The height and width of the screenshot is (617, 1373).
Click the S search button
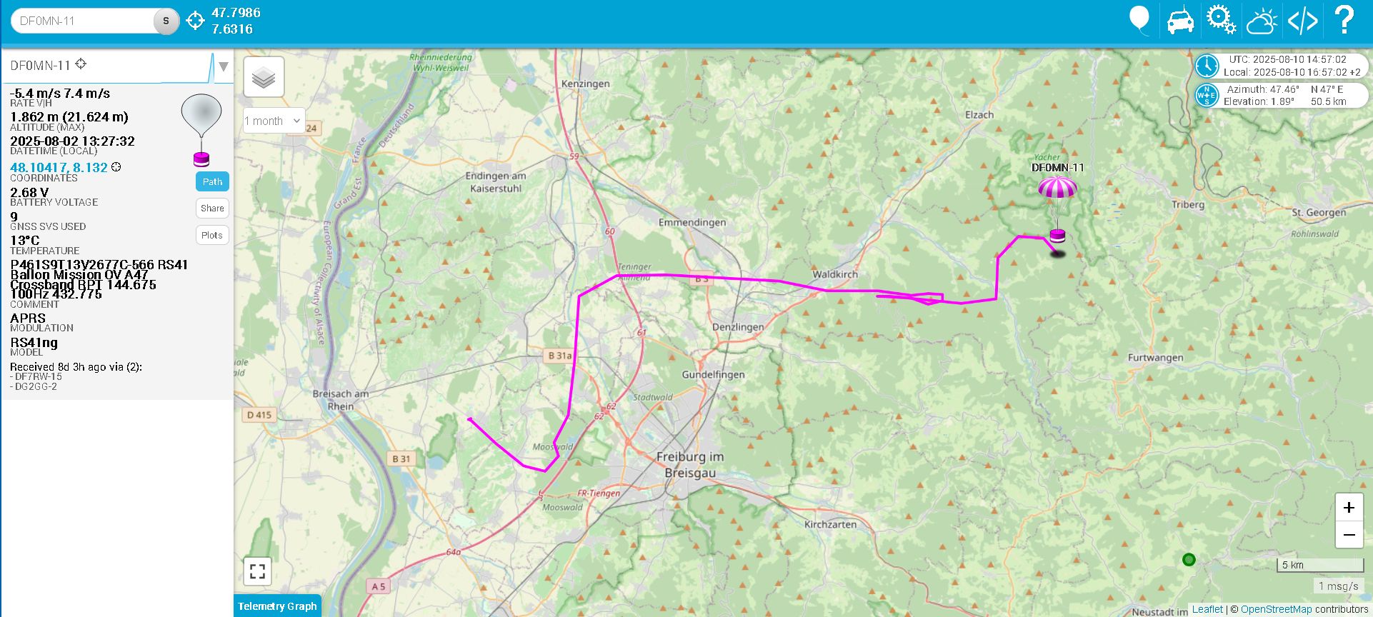[x=166, y=21]
